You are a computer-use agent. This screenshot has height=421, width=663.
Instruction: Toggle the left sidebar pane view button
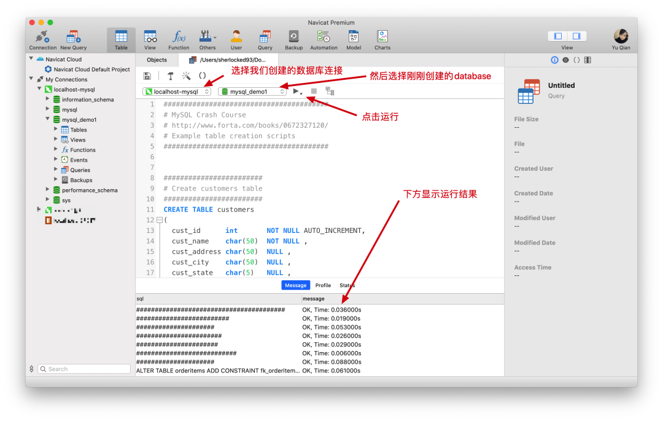click(x=557, y=36)
